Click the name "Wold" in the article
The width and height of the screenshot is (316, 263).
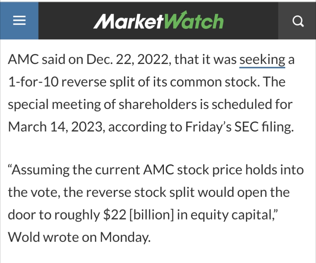point(23,237)
